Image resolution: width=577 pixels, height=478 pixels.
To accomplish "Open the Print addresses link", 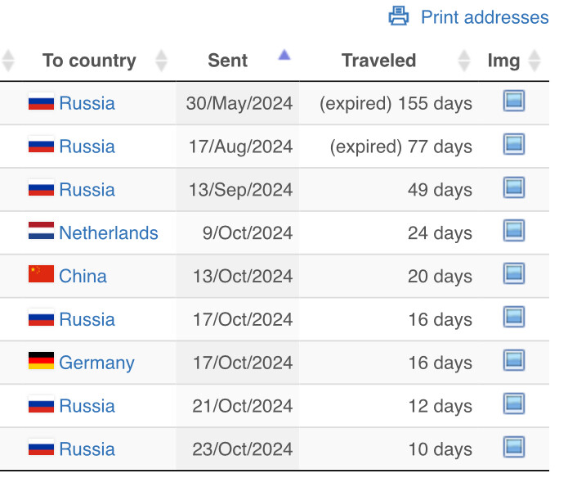I will pos(485,17).
